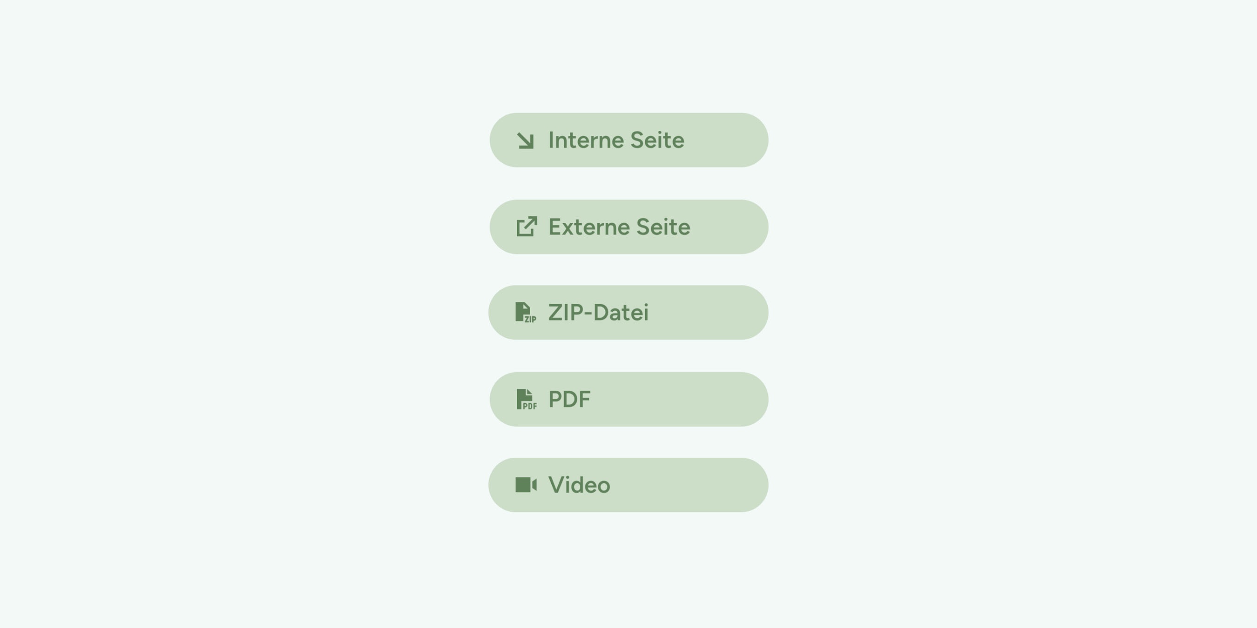Click the diagonal arrow icon beside Interne Seite

click(x=526, y=140)
